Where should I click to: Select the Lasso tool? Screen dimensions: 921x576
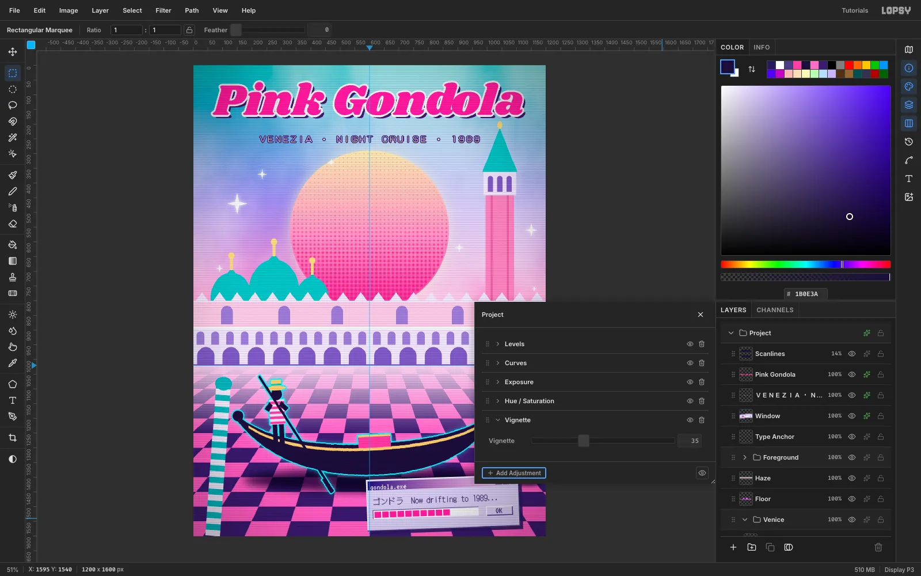[x=13, y=105]
